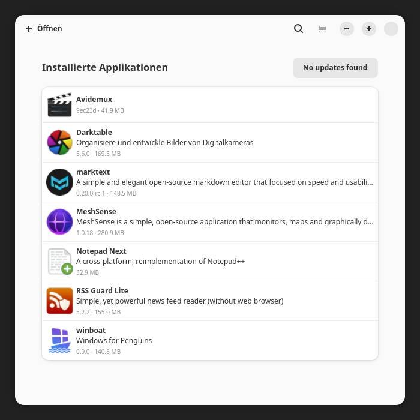Select the RSS Guard Lite name
420x420 pixels.
(102, 291)
